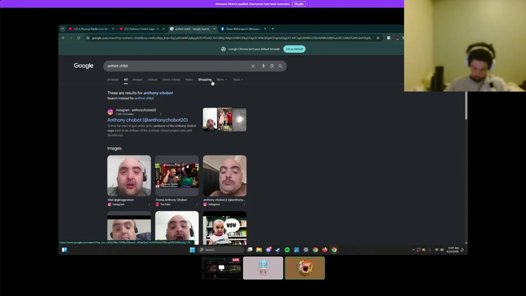Select the Short videos search tab
This screenshot has width=526, height=296.
click(171, 79)
